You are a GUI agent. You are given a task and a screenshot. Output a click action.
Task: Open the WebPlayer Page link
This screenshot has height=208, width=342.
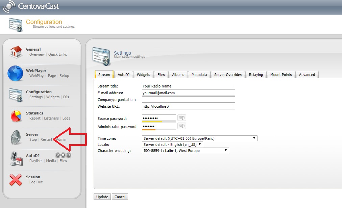click(43, 76)
